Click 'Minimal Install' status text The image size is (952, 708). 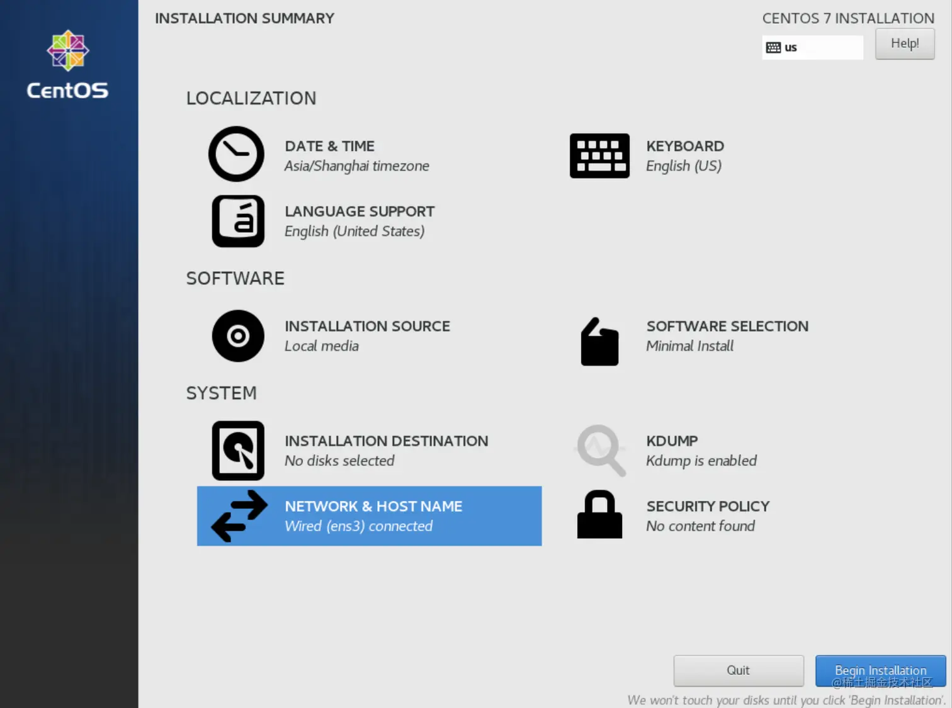click(689, 346)
